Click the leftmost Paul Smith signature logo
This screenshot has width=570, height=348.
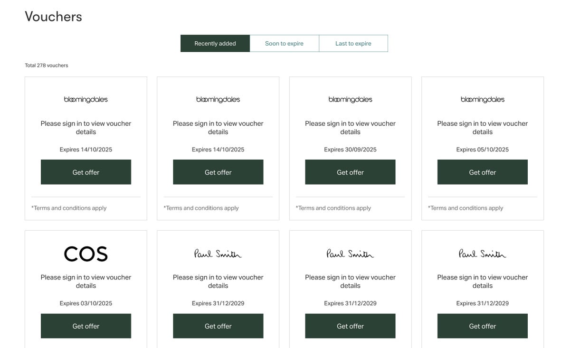(218, 254)
